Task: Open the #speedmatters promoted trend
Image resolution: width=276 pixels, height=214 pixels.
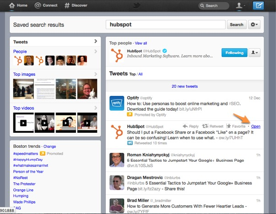Action: click(25, 153)
